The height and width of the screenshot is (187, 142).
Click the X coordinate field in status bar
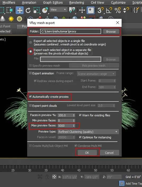point(70,177)
